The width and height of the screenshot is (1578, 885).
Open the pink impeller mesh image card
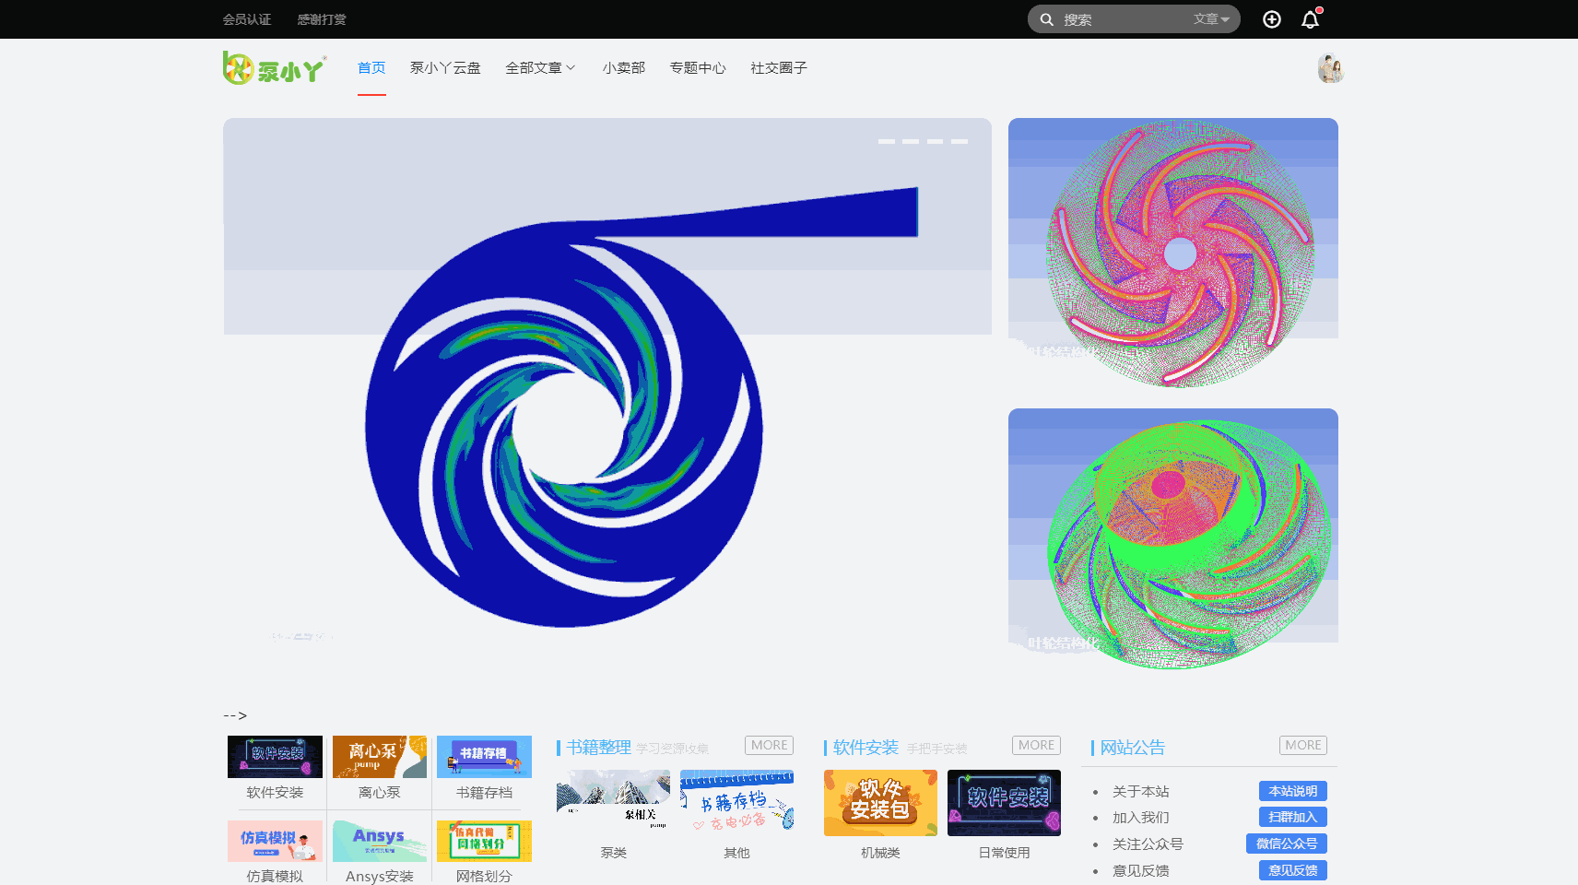point(1173,253)
